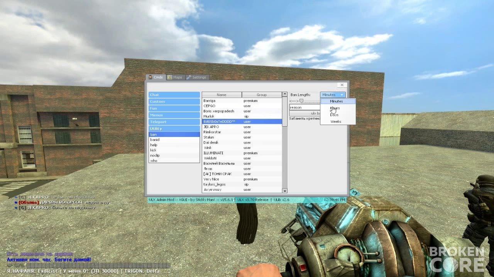Select player CEPGO in the list

(242, 106)
